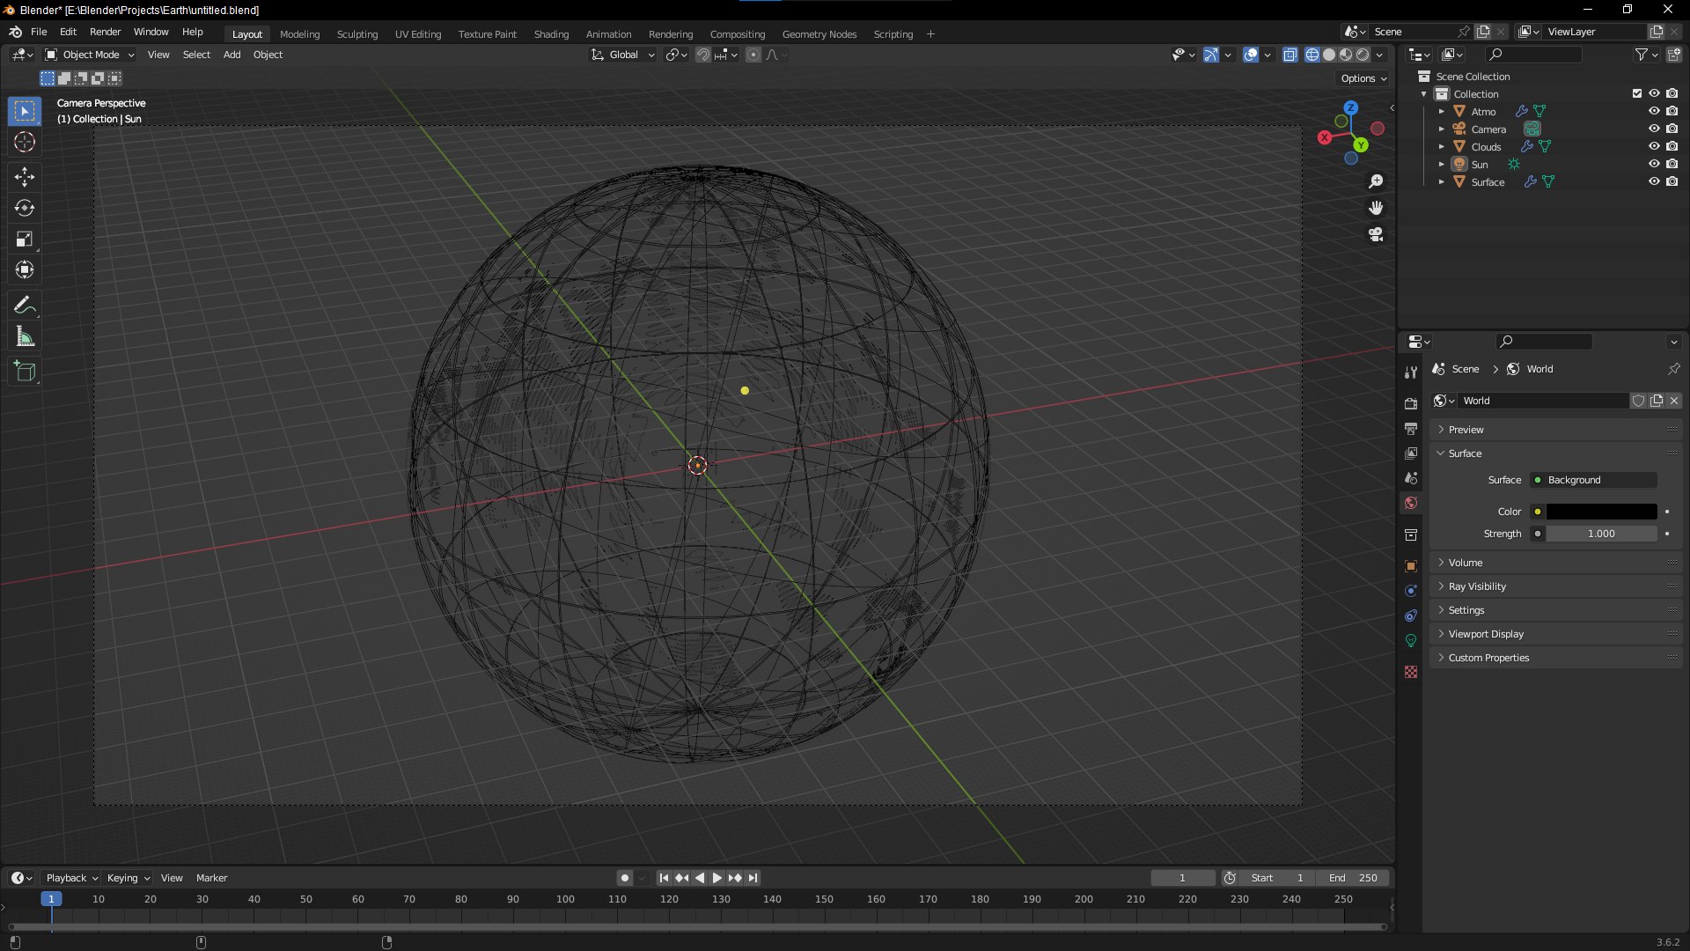
Task: Uncheck the Collection exclude checkbox
Action: [1637, 93]
